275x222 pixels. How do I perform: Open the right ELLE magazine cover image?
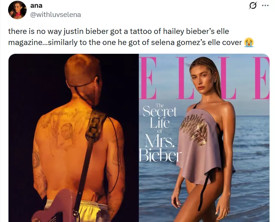(x=204, y=138)
